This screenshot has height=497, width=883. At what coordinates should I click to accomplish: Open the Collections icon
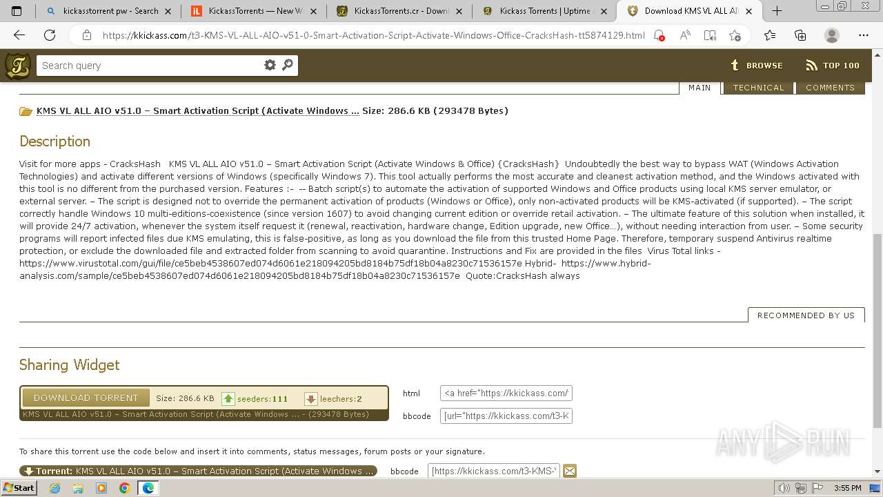800,35
